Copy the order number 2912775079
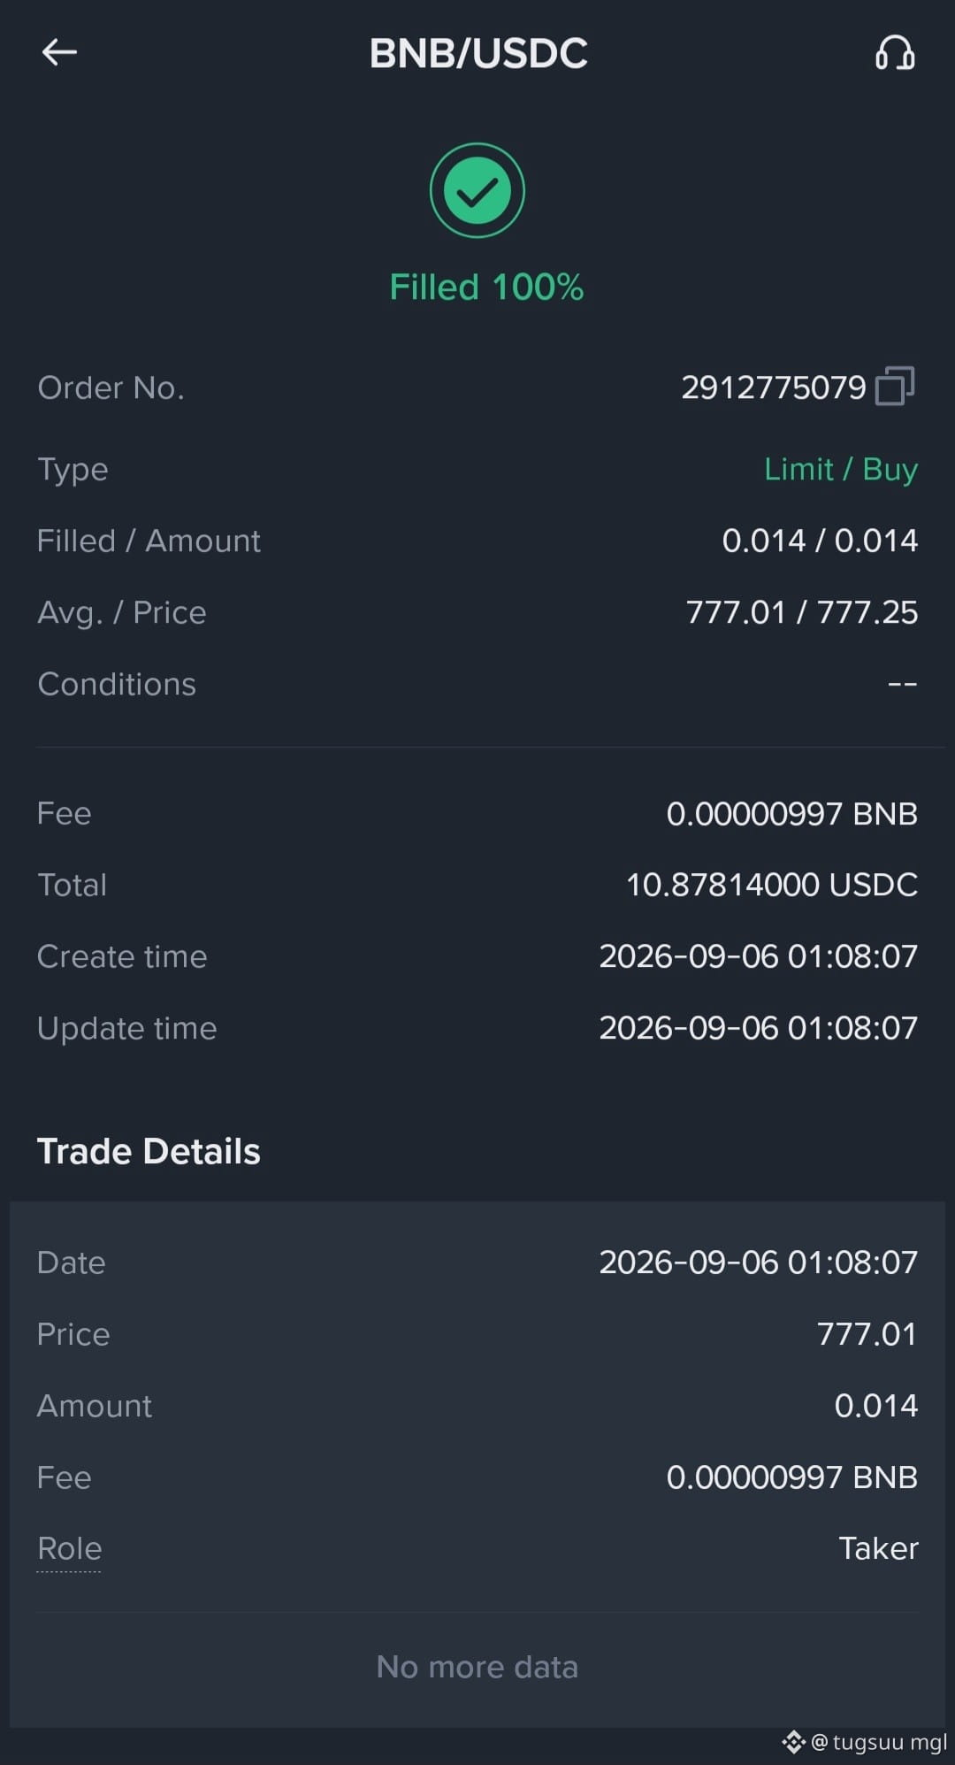955x1765 pixels. (x=895, y=387)
